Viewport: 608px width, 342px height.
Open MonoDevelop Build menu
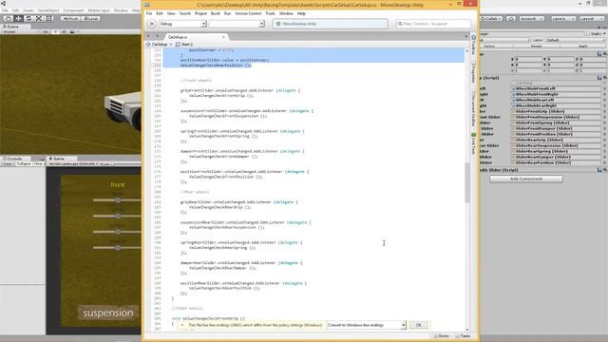point(216,13)
